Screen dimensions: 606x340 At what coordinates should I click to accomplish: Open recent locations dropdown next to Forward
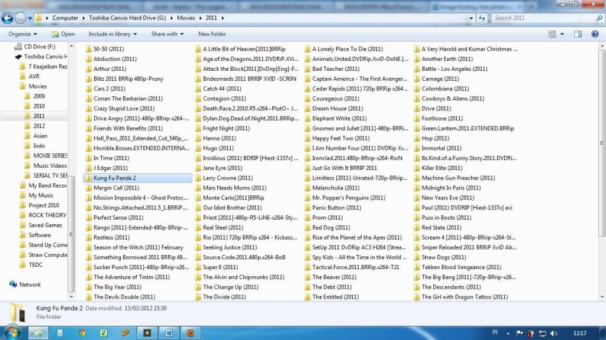click(x=30, y=18)
